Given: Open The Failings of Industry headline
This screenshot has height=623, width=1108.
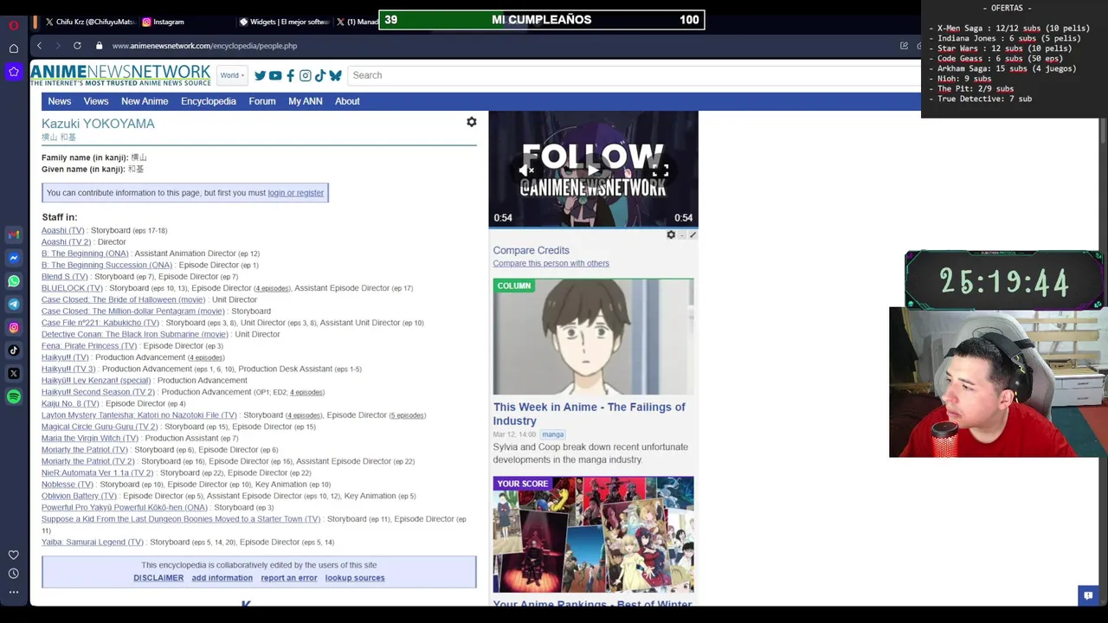Looking at the screenshot, I should point(589,414).
